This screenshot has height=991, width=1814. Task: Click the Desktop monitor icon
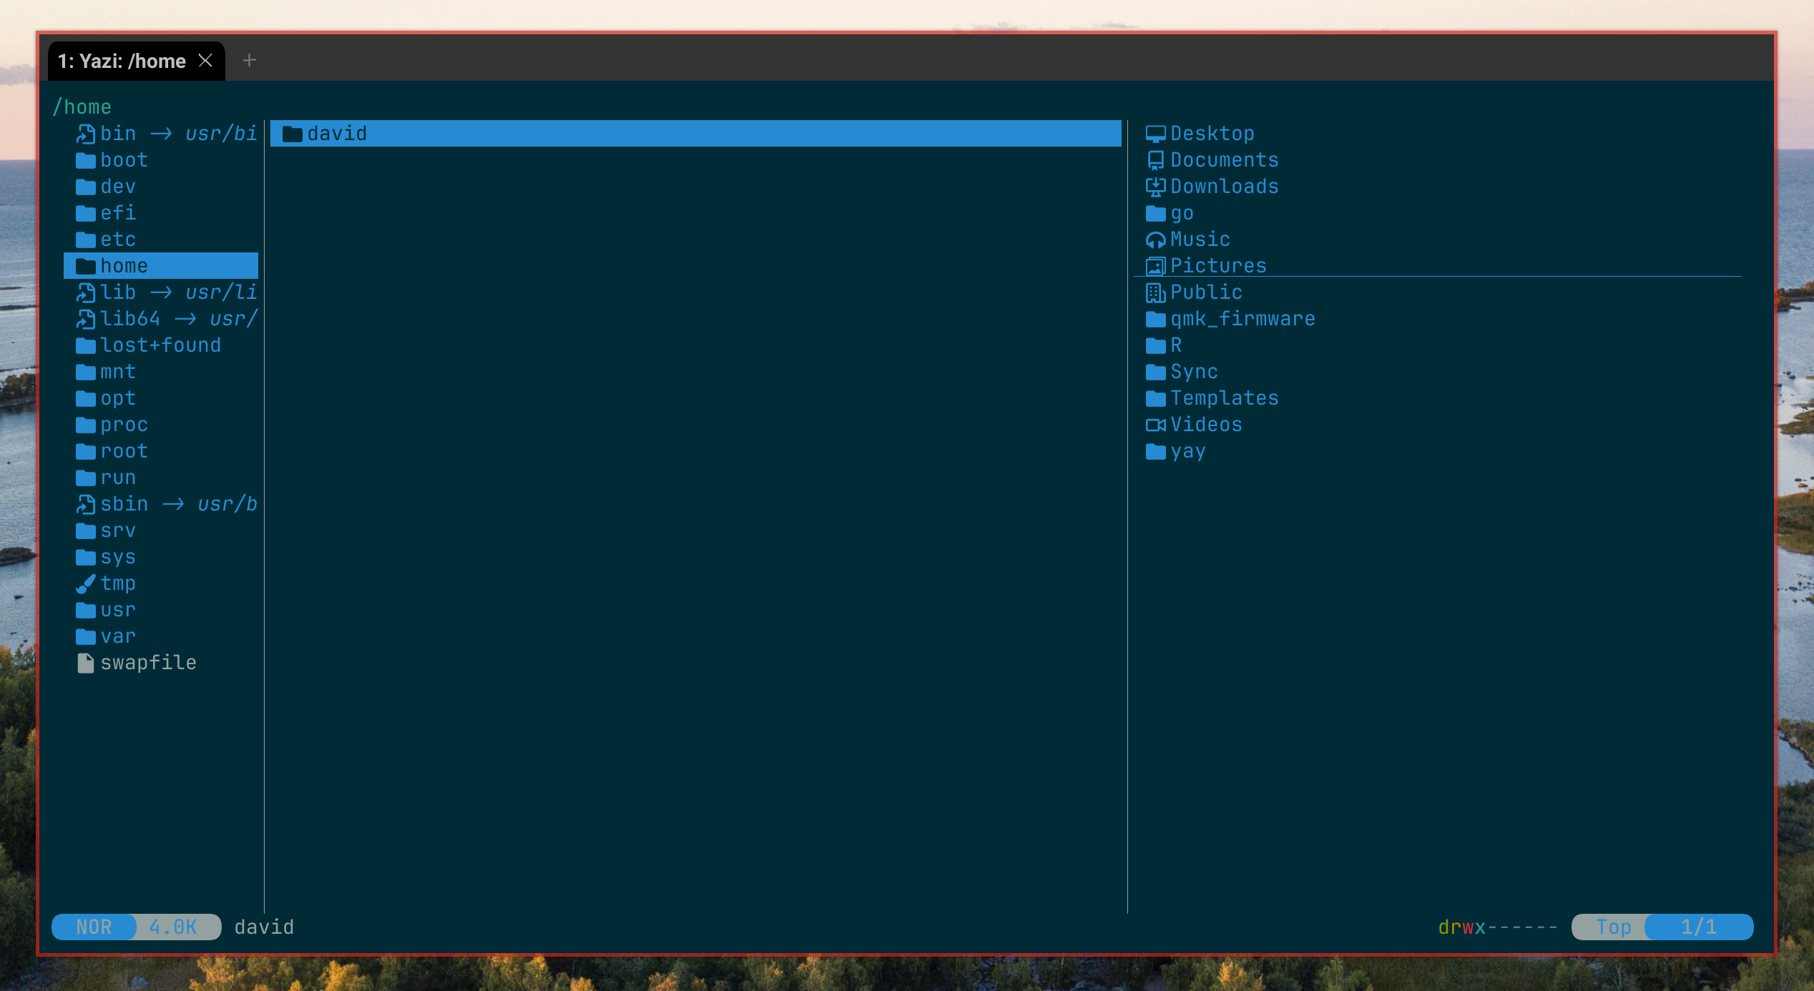1155,134
